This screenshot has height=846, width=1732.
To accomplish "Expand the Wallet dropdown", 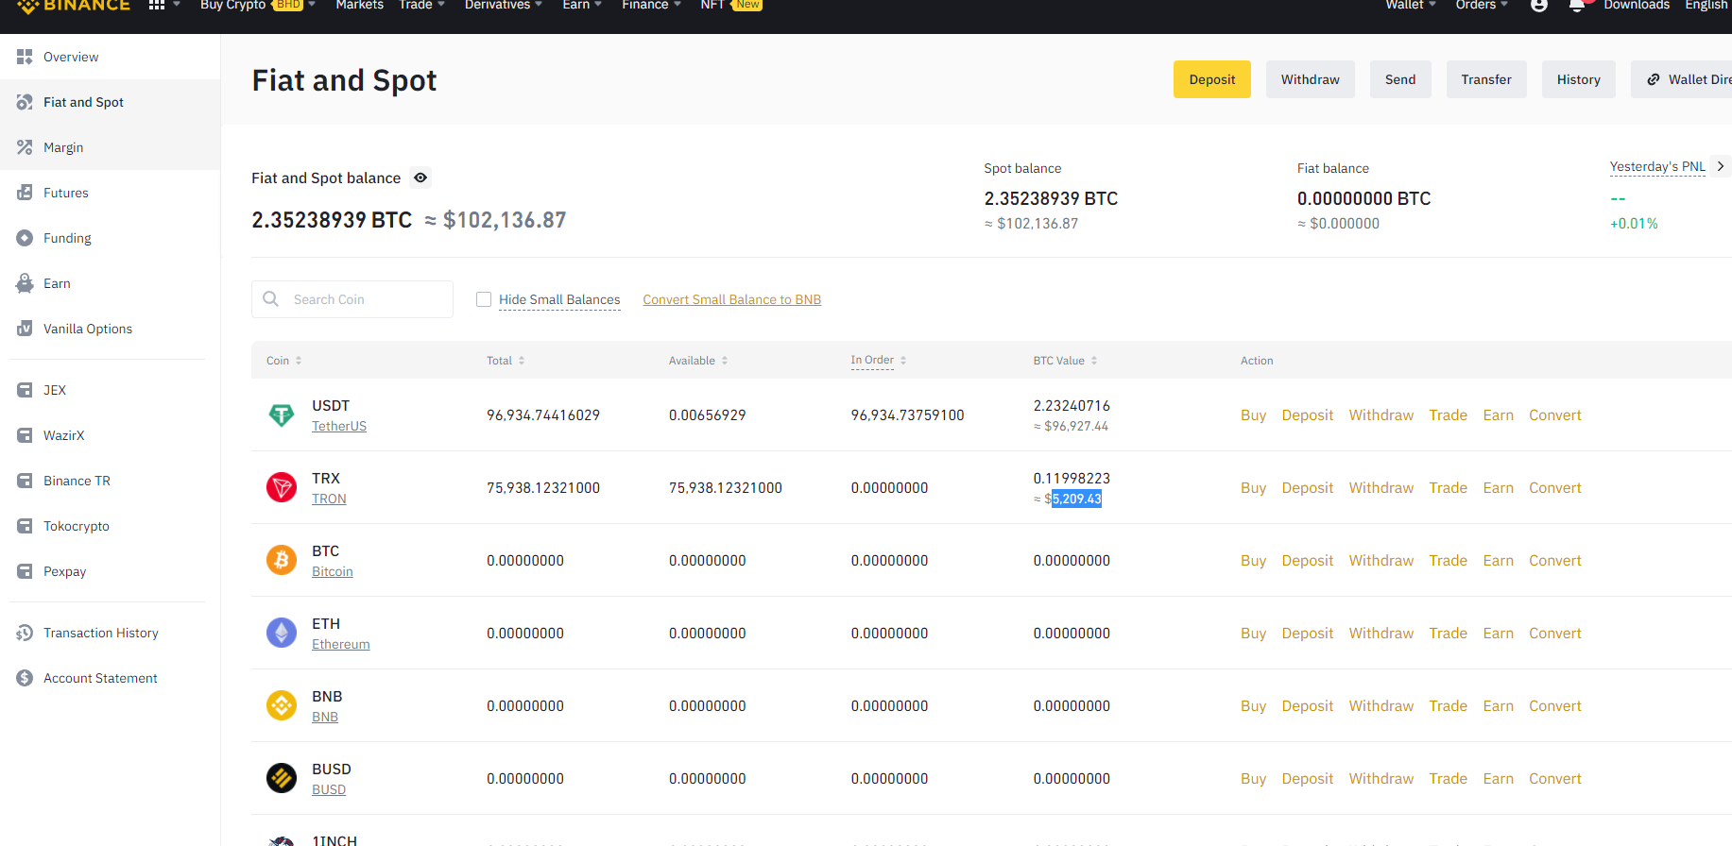I will pos(1432,5).
